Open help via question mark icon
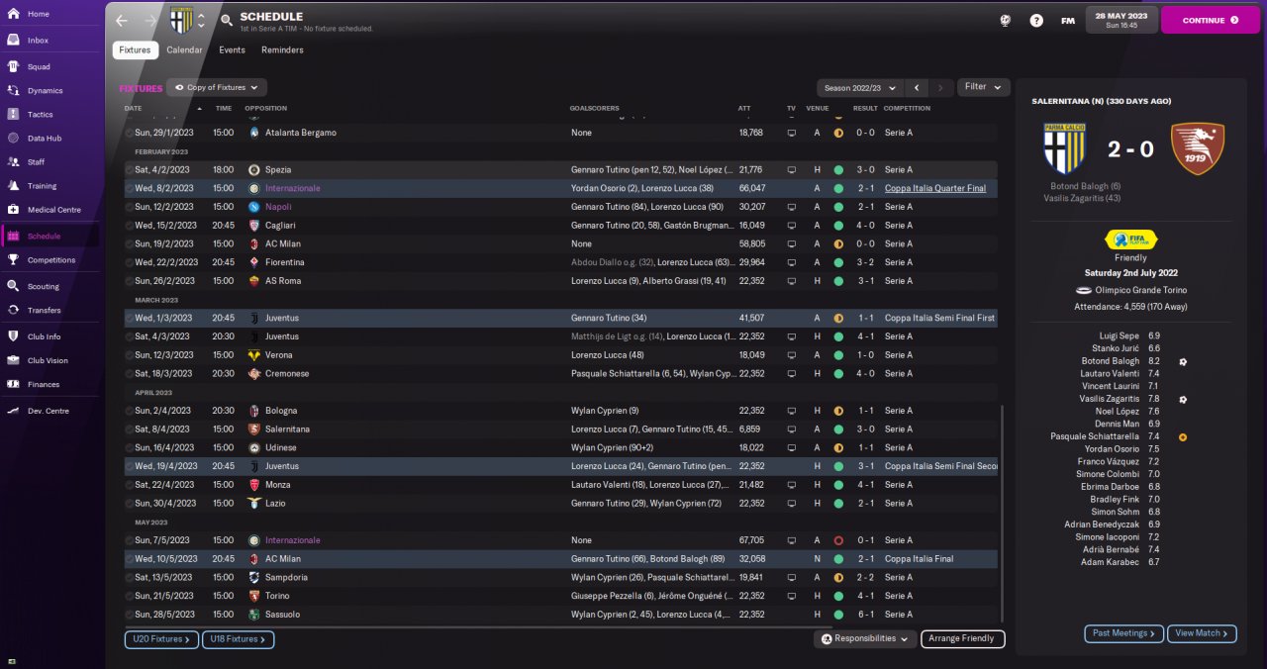 pyautogui.click(x=1036, y=20)
